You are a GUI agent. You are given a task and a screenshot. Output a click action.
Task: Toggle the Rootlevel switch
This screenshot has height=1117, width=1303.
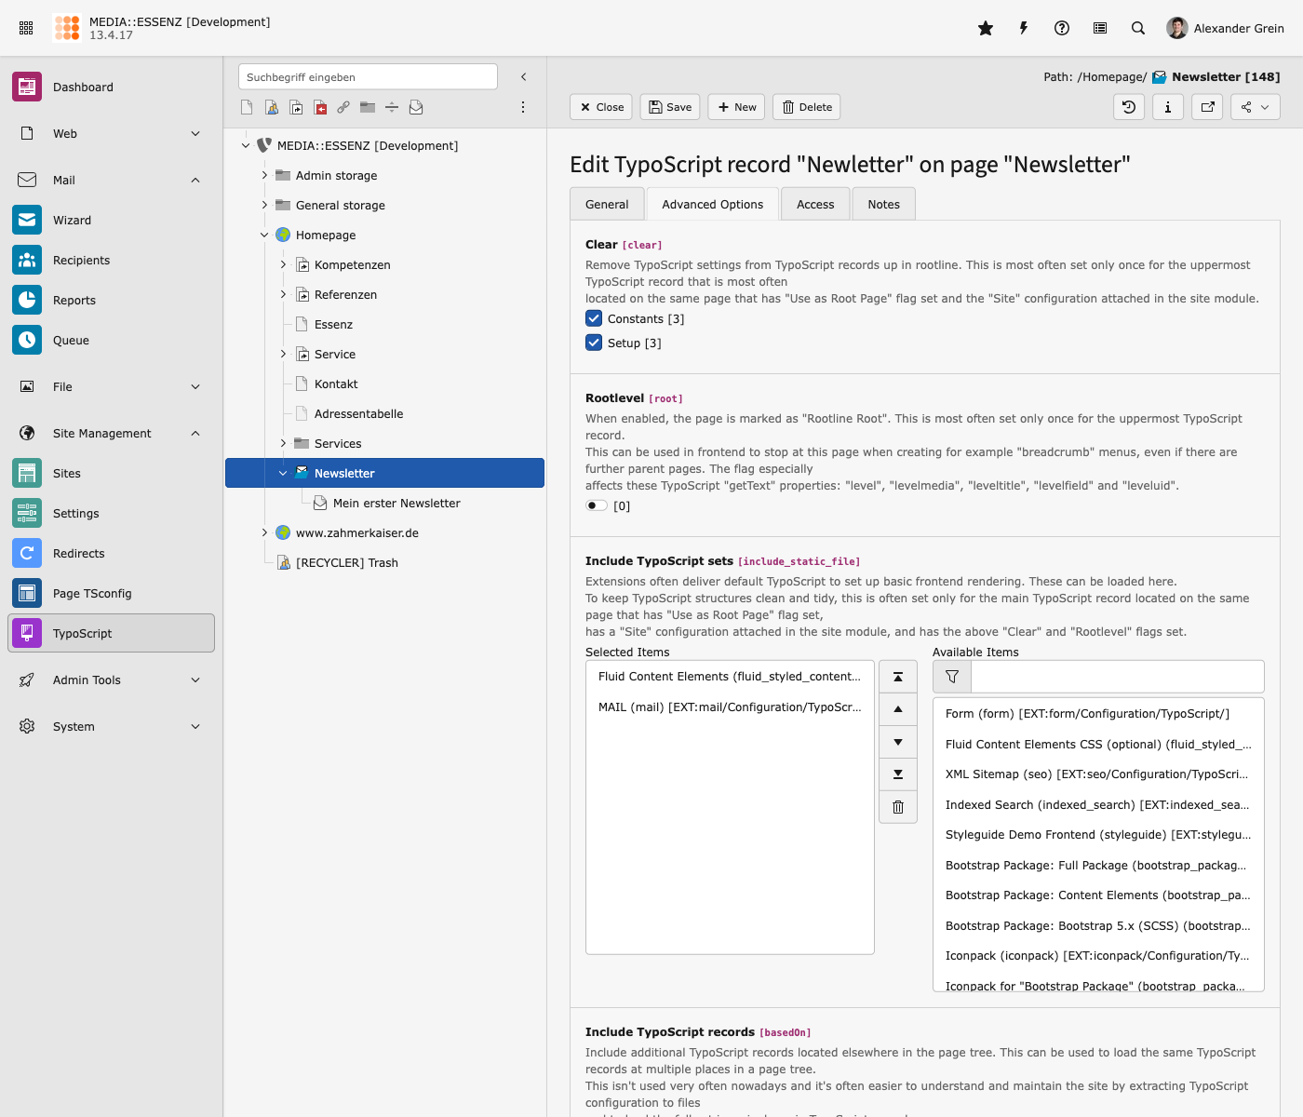[597, 505]
